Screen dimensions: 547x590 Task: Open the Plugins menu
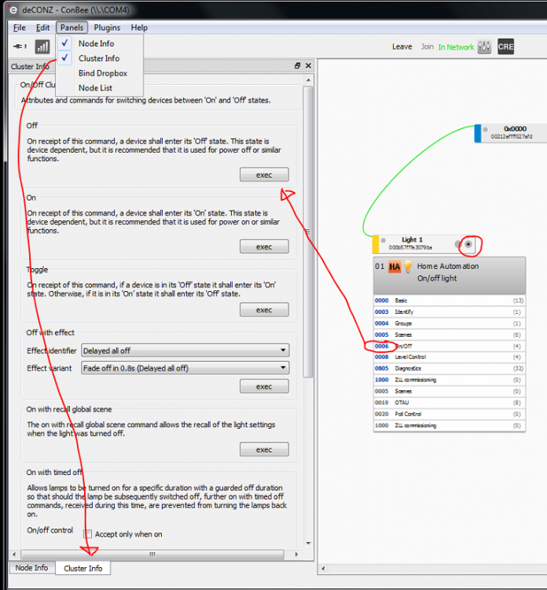[x=107, y=28]
